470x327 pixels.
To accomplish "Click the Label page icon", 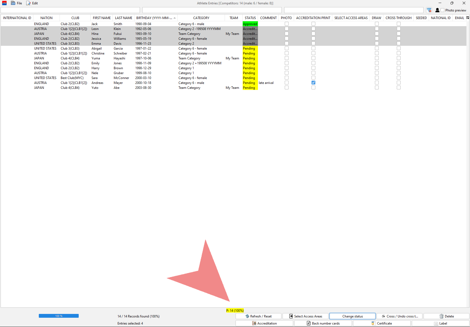I will tap(436, 323).
